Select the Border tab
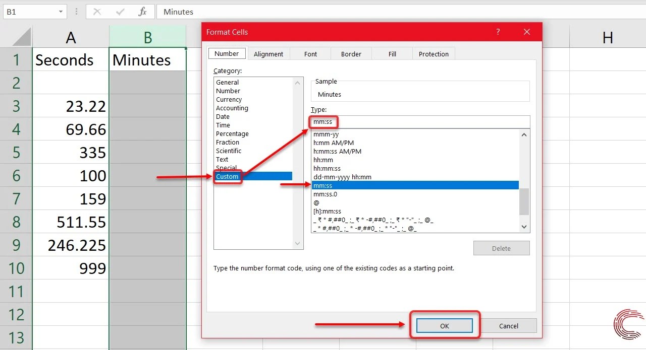This screenshot has height=350, width=646. click(x=351, y=53)
